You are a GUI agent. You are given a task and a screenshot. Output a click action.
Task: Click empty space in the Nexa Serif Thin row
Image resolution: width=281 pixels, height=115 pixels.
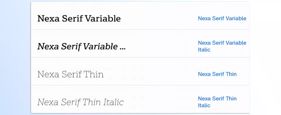click(x=150, y=74)
